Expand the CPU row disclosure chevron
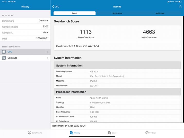This screenshot has height=138, width=184. pyautogui.click(x=48, y=52)
